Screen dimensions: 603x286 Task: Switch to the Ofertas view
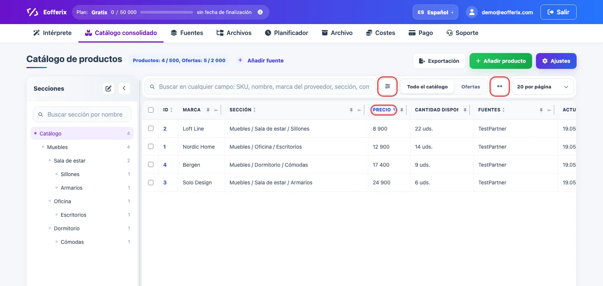471,87
